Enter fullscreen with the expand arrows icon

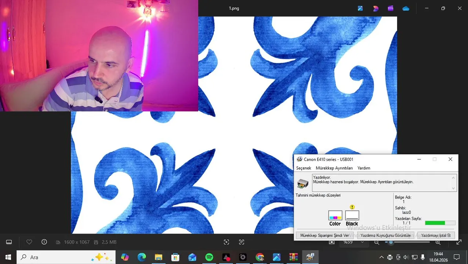click(459, 242)
